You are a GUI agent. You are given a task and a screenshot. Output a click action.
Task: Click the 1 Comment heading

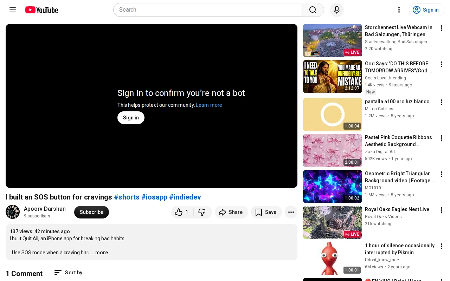click(24, 274)
